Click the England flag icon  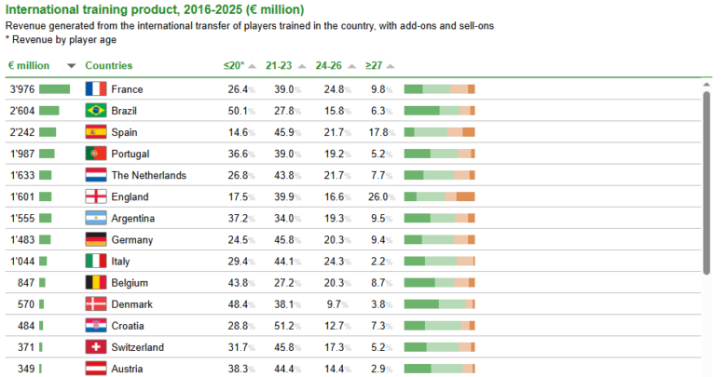pos(96,196)
